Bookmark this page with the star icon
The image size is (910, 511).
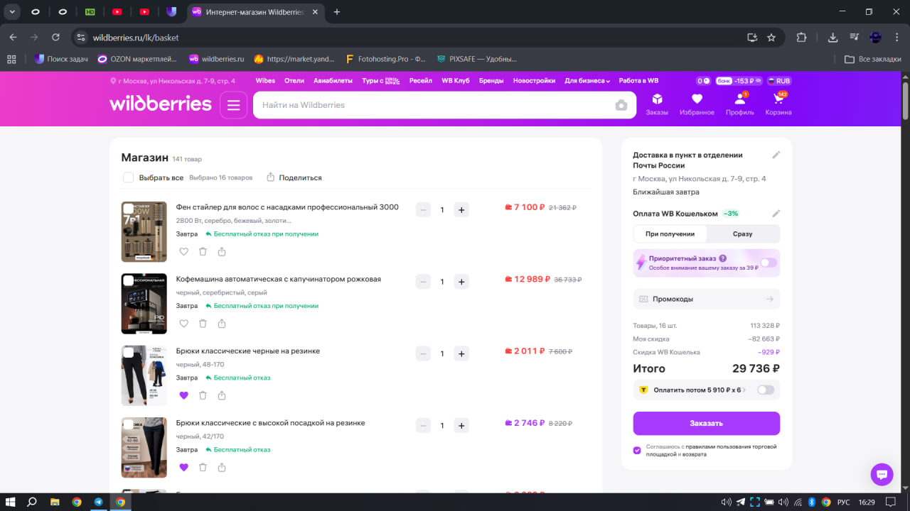(x=771, y=38)
